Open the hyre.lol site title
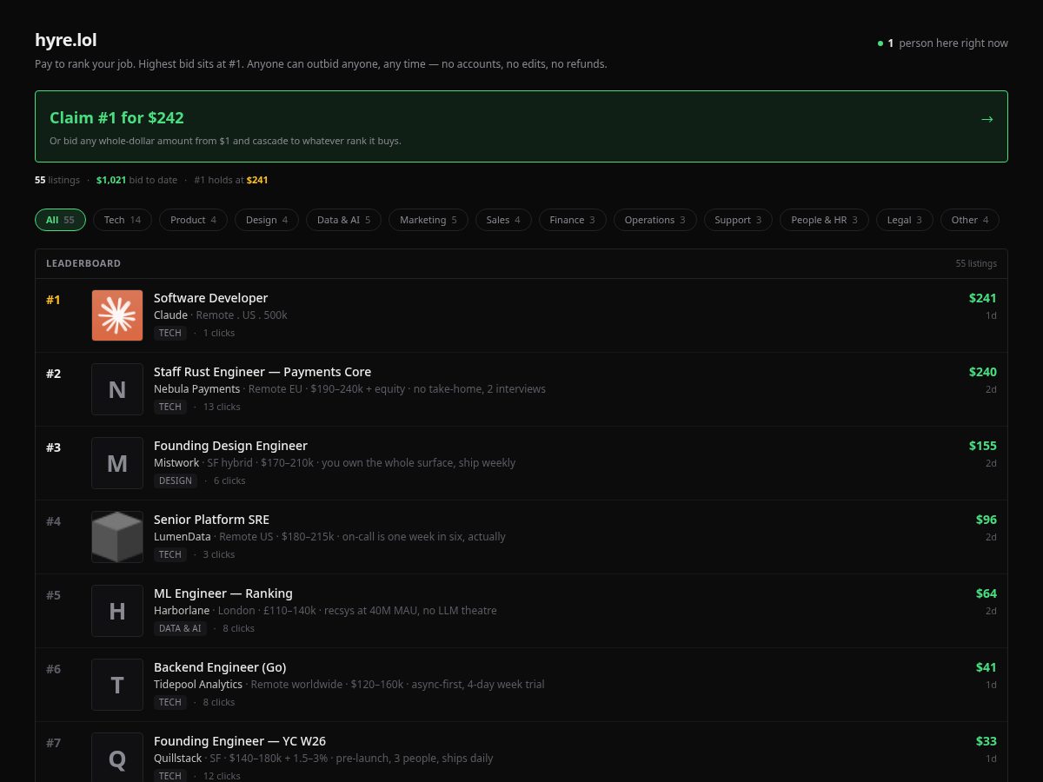 (x=66, y=40)
